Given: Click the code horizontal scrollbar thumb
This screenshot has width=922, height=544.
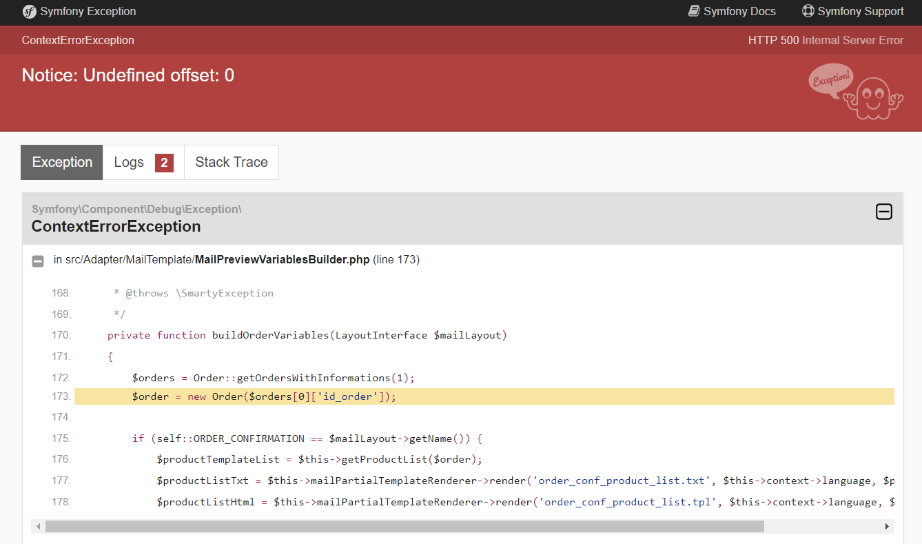Looking at the screenshot, I should [x=404, y=527].
